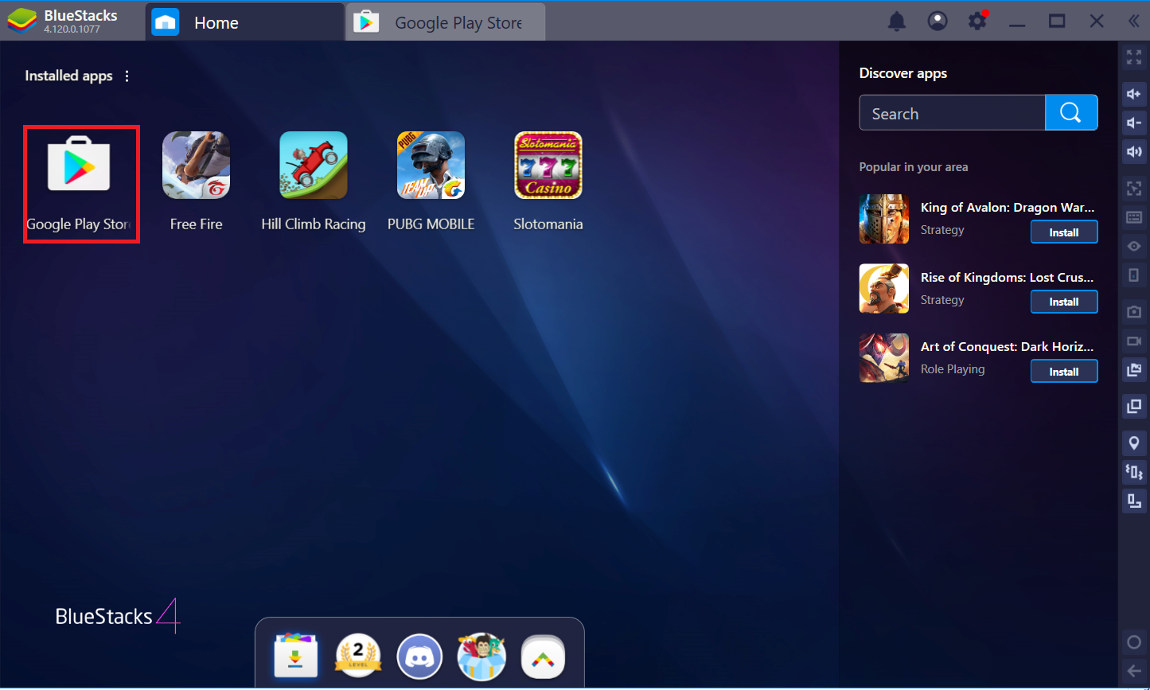
Task: Open the multi-instance overlapping squares icon
Action: pos(1134,406)
